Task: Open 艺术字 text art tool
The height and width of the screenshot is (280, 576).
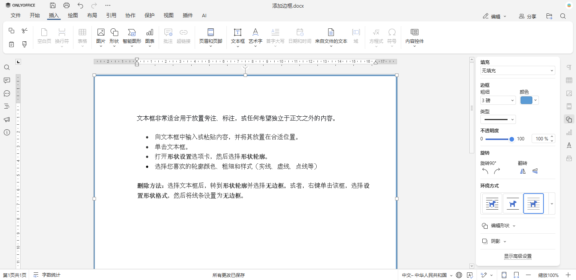Action: (255, 37)
